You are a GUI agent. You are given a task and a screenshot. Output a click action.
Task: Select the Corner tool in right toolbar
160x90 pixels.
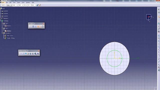tap(159, 59)
